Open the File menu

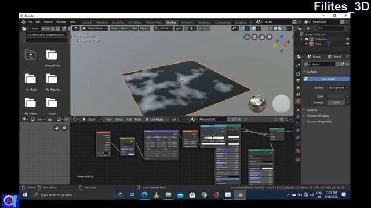point(30,22)
